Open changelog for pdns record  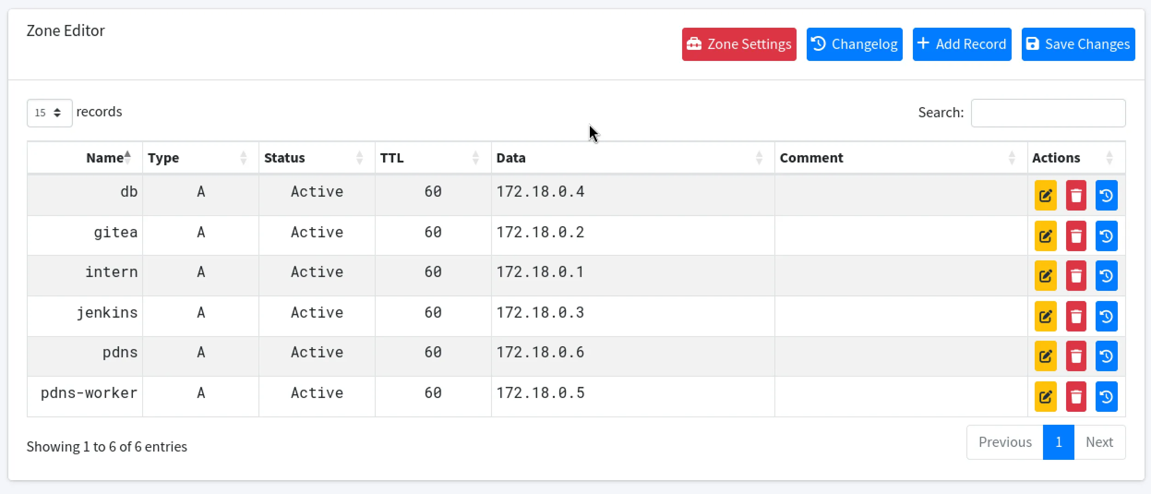pos(1106,356)
